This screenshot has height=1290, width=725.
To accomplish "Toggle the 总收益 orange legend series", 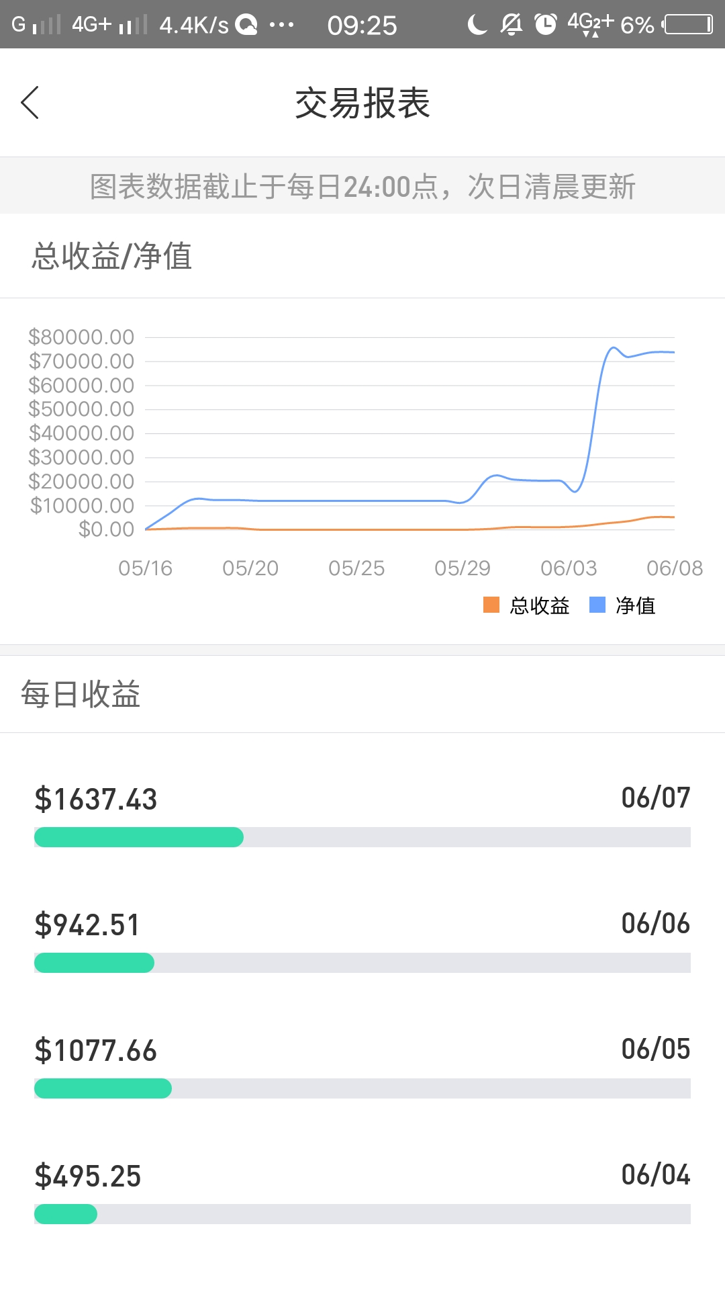I will [x=526, y=605].
